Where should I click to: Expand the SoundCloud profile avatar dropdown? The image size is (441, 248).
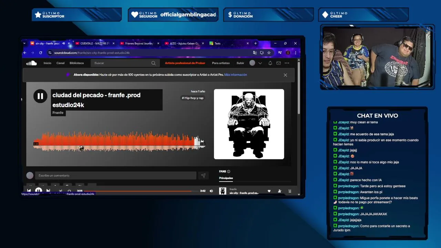(260, 63)
